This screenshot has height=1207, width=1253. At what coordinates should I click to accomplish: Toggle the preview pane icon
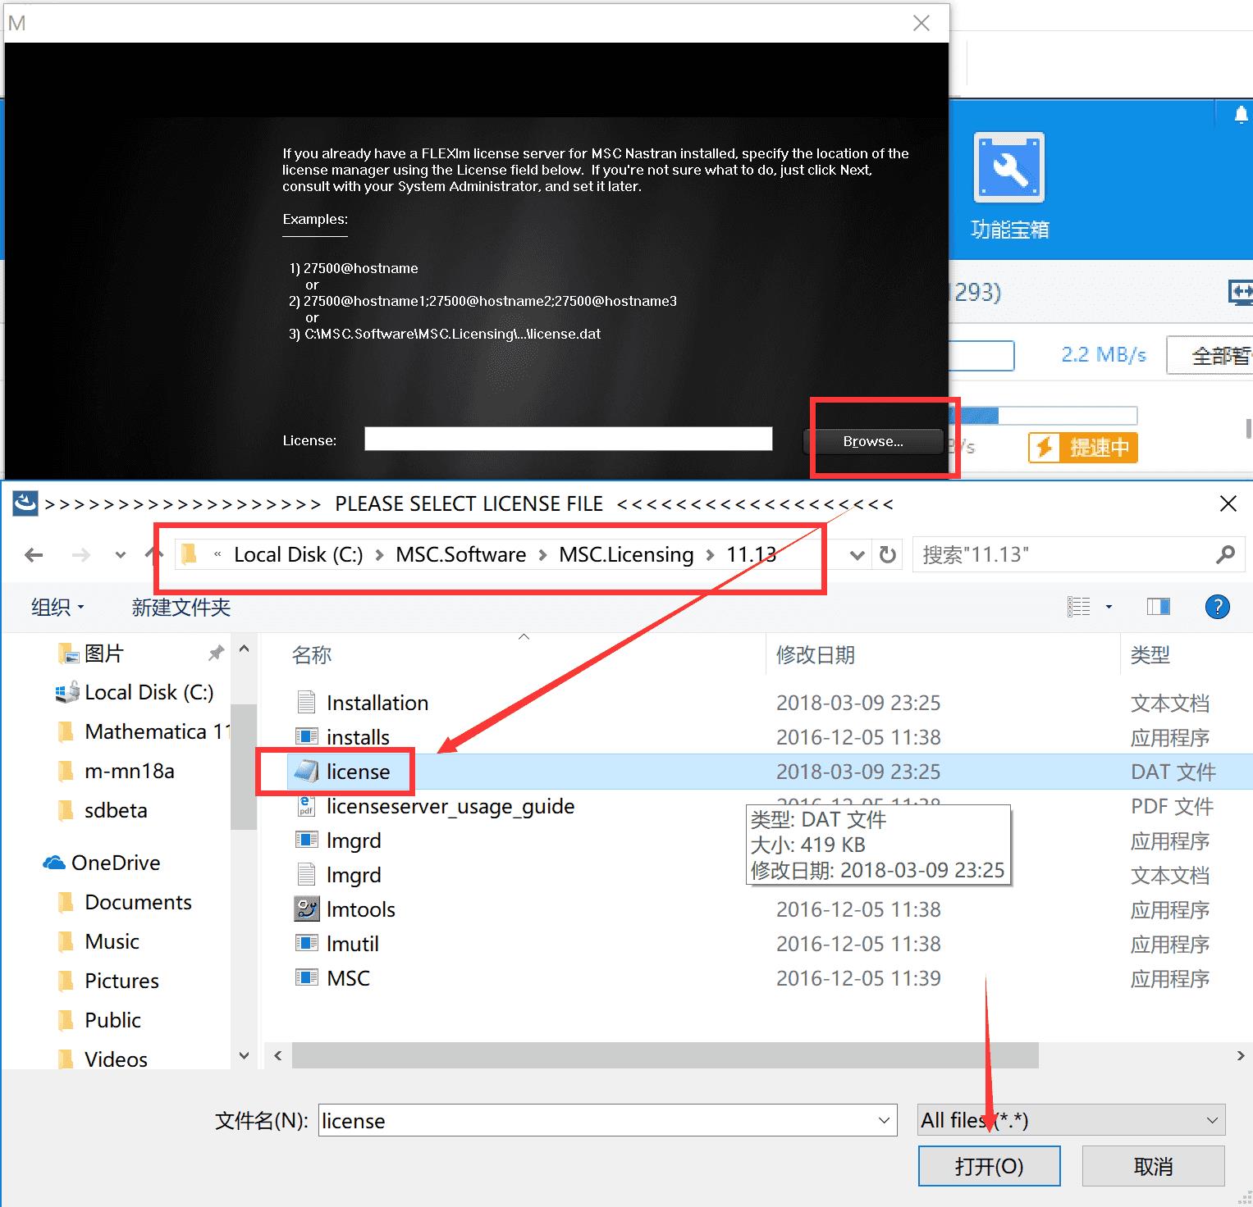pyautogui.click(x=1158, y=607)
